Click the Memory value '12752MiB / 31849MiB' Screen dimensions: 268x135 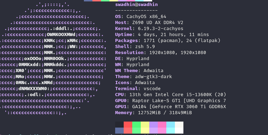(165, 112)
